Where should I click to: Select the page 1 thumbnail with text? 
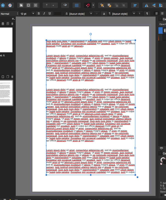tap(6, 93)
